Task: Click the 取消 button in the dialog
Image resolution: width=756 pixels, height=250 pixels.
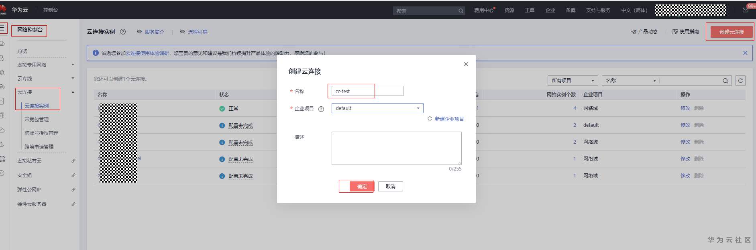Action: point(391,187)
